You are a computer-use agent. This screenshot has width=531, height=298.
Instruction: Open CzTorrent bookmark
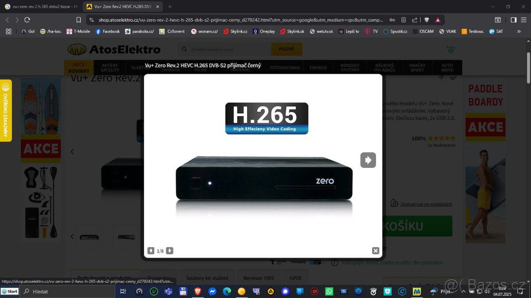172,31
